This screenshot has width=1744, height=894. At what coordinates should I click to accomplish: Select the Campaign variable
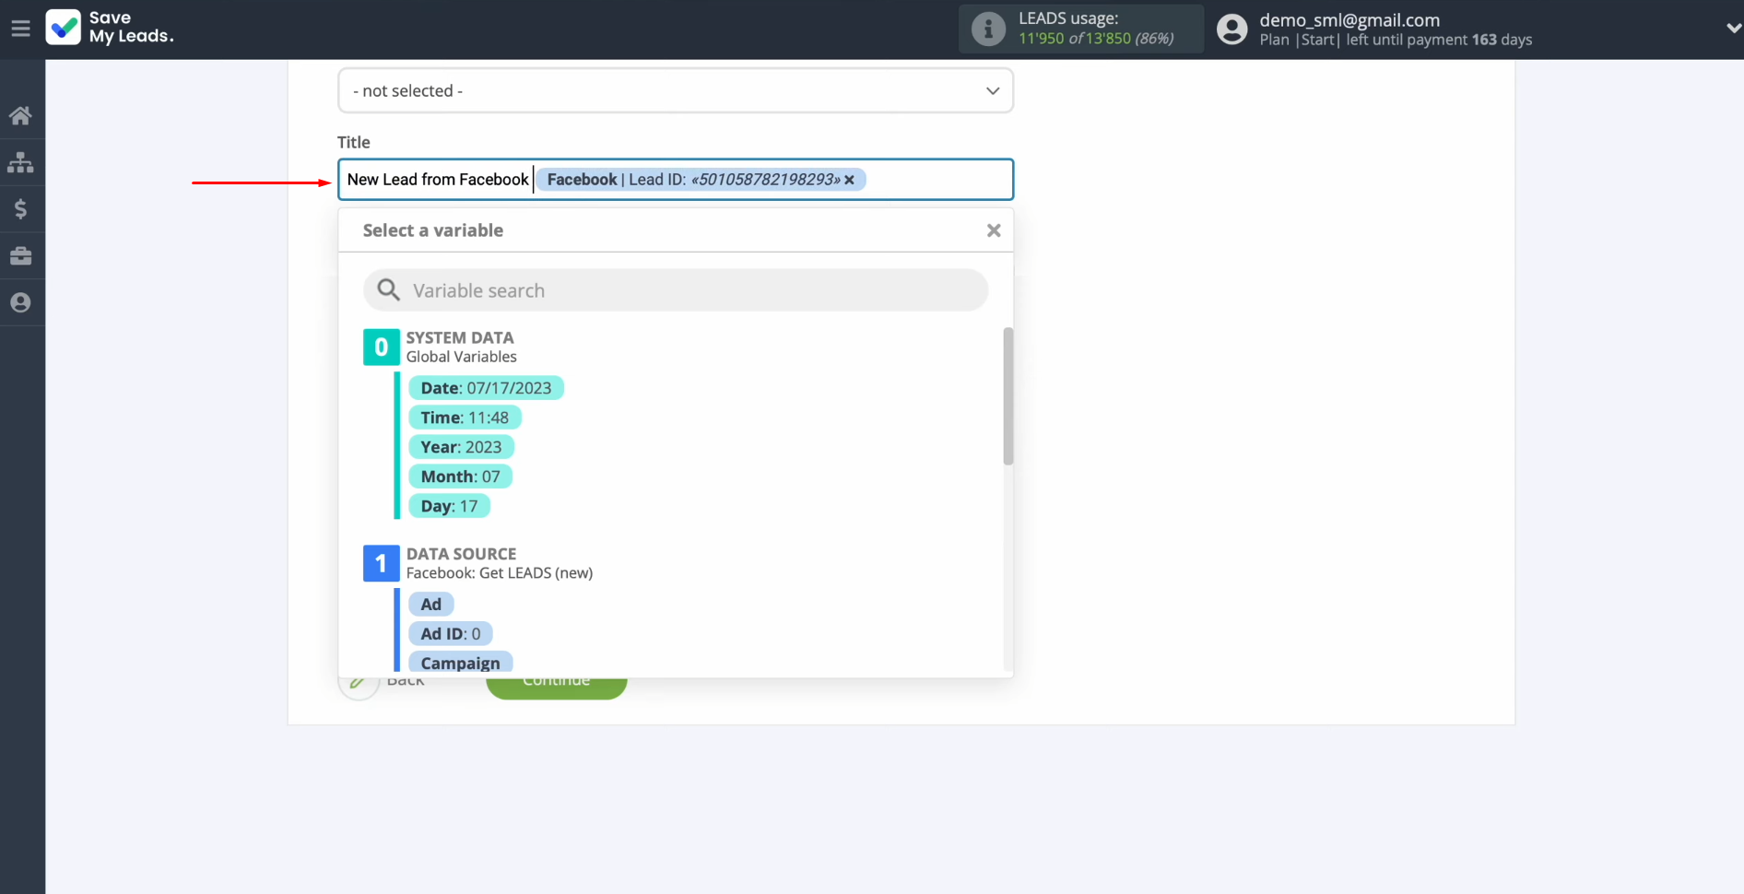(x=460, y=664)
